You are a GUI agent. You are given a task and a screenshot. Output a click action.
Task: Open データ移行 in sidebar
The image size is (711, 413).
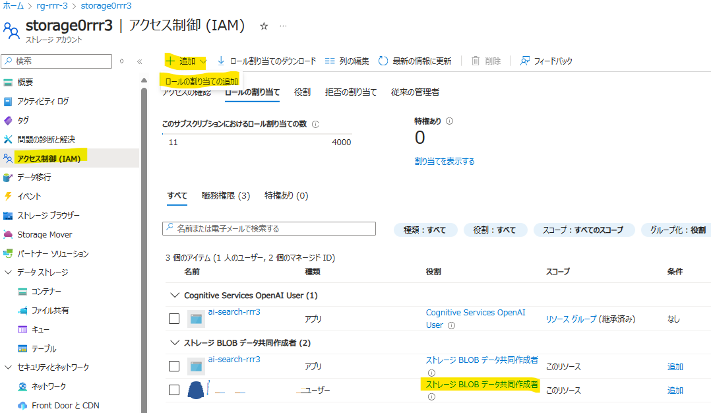[x=34, y=177]
